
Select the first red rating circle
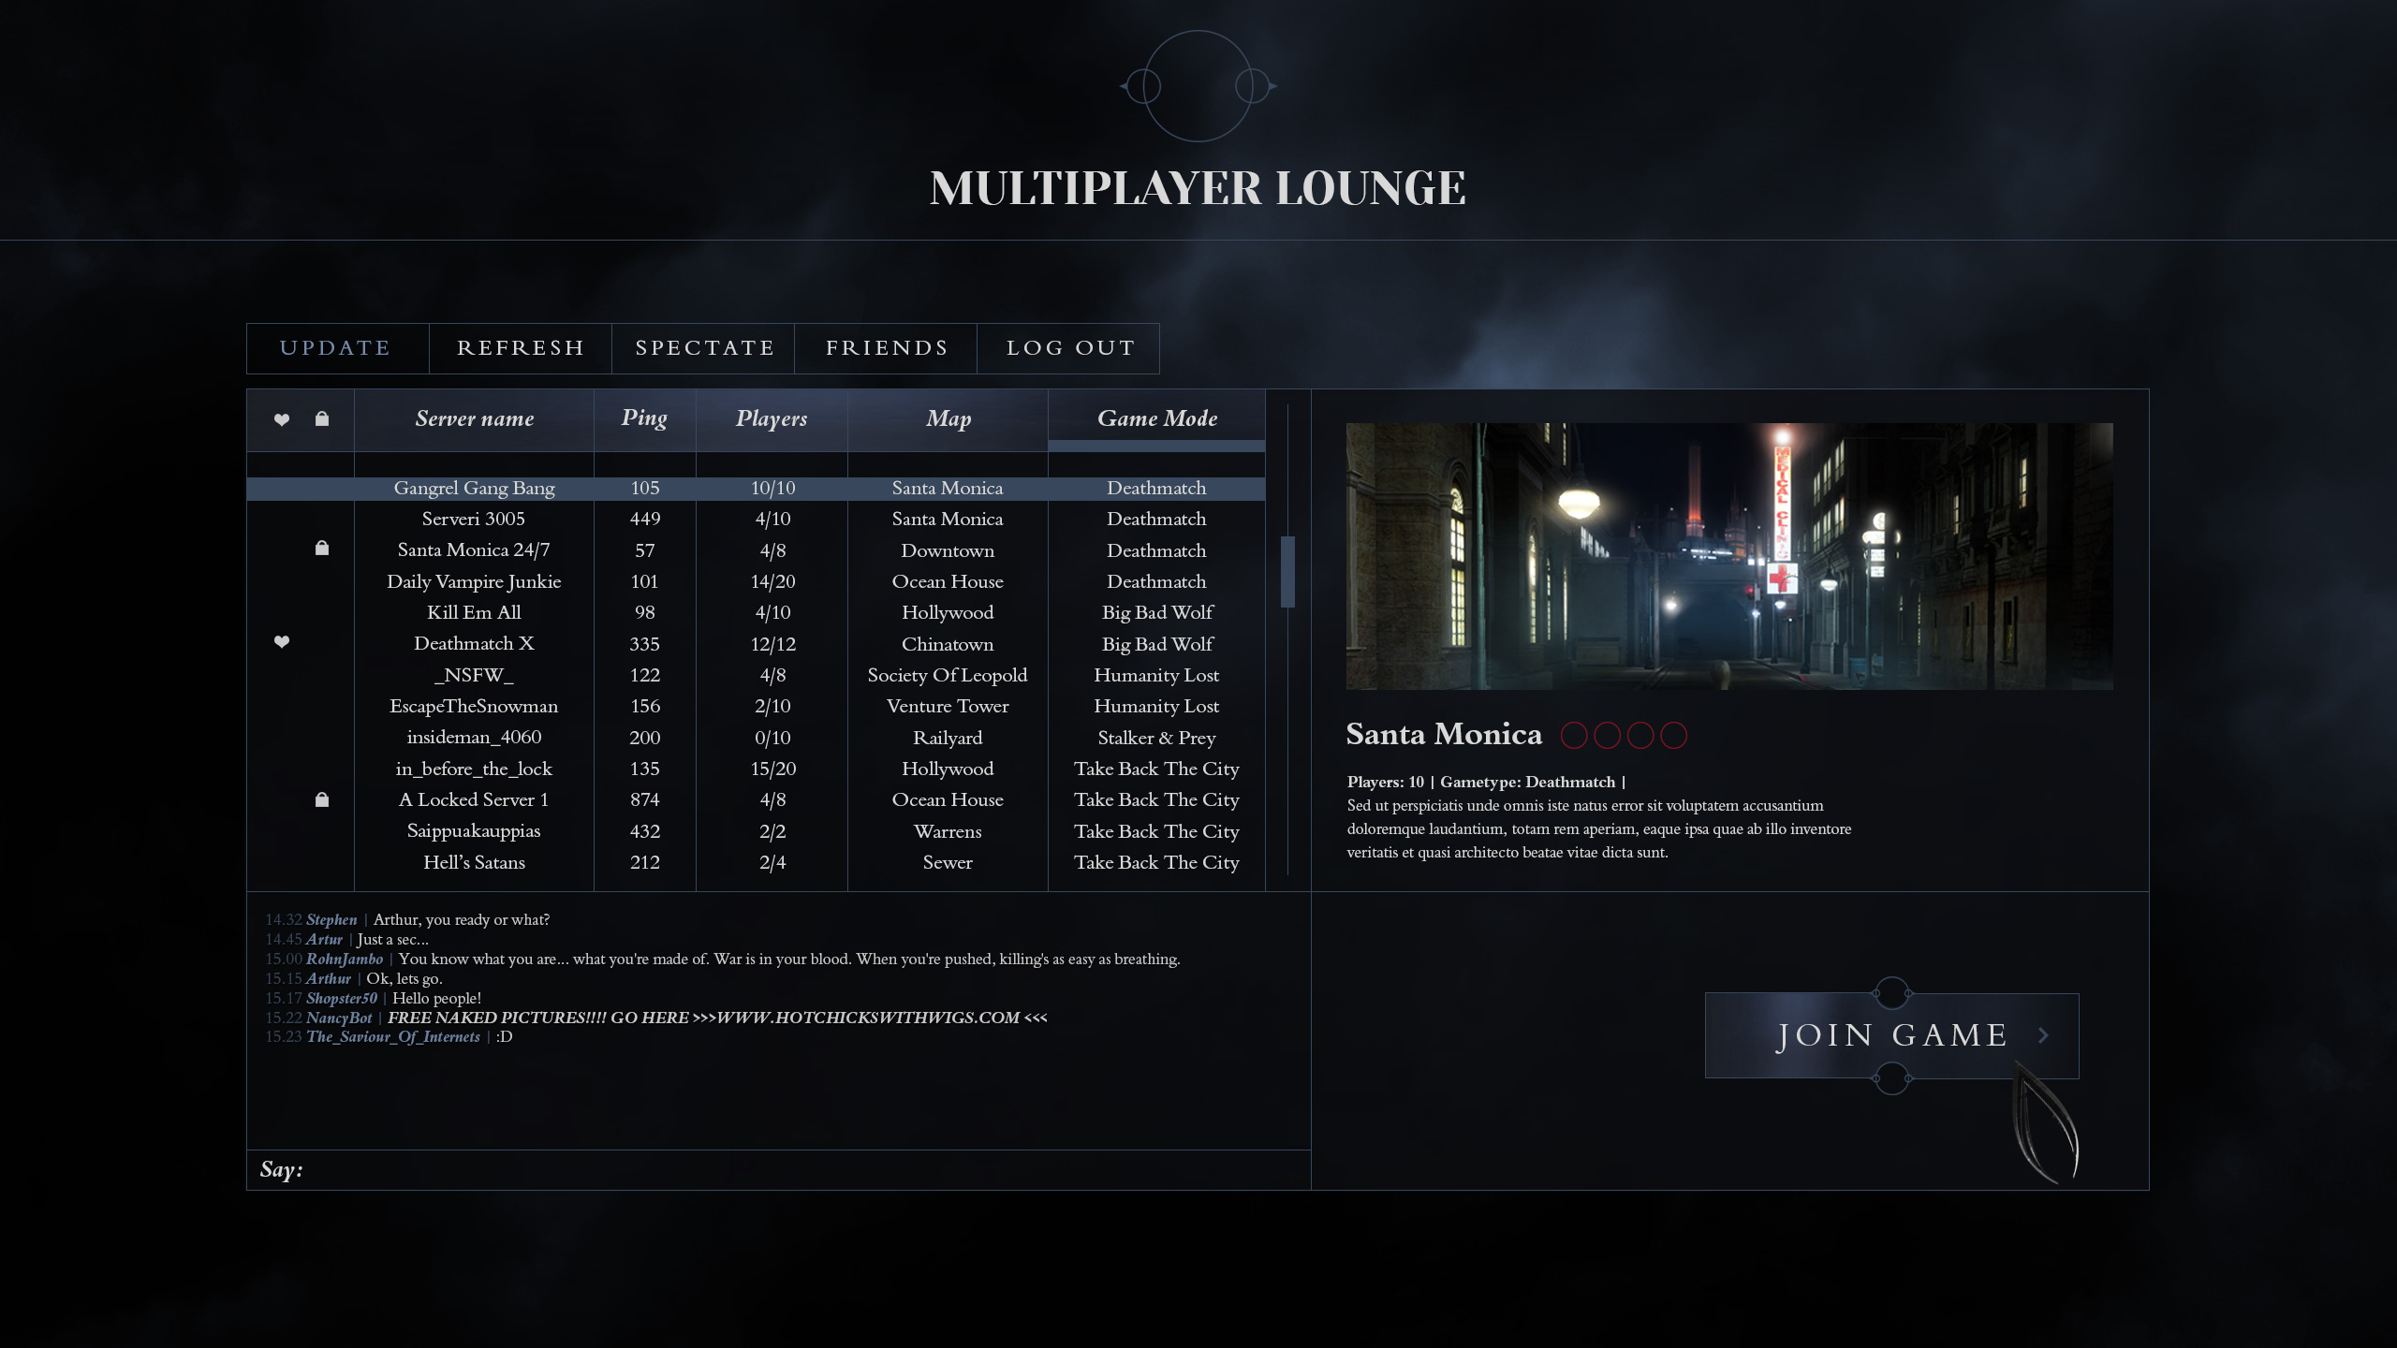[x=1574, y=736]
